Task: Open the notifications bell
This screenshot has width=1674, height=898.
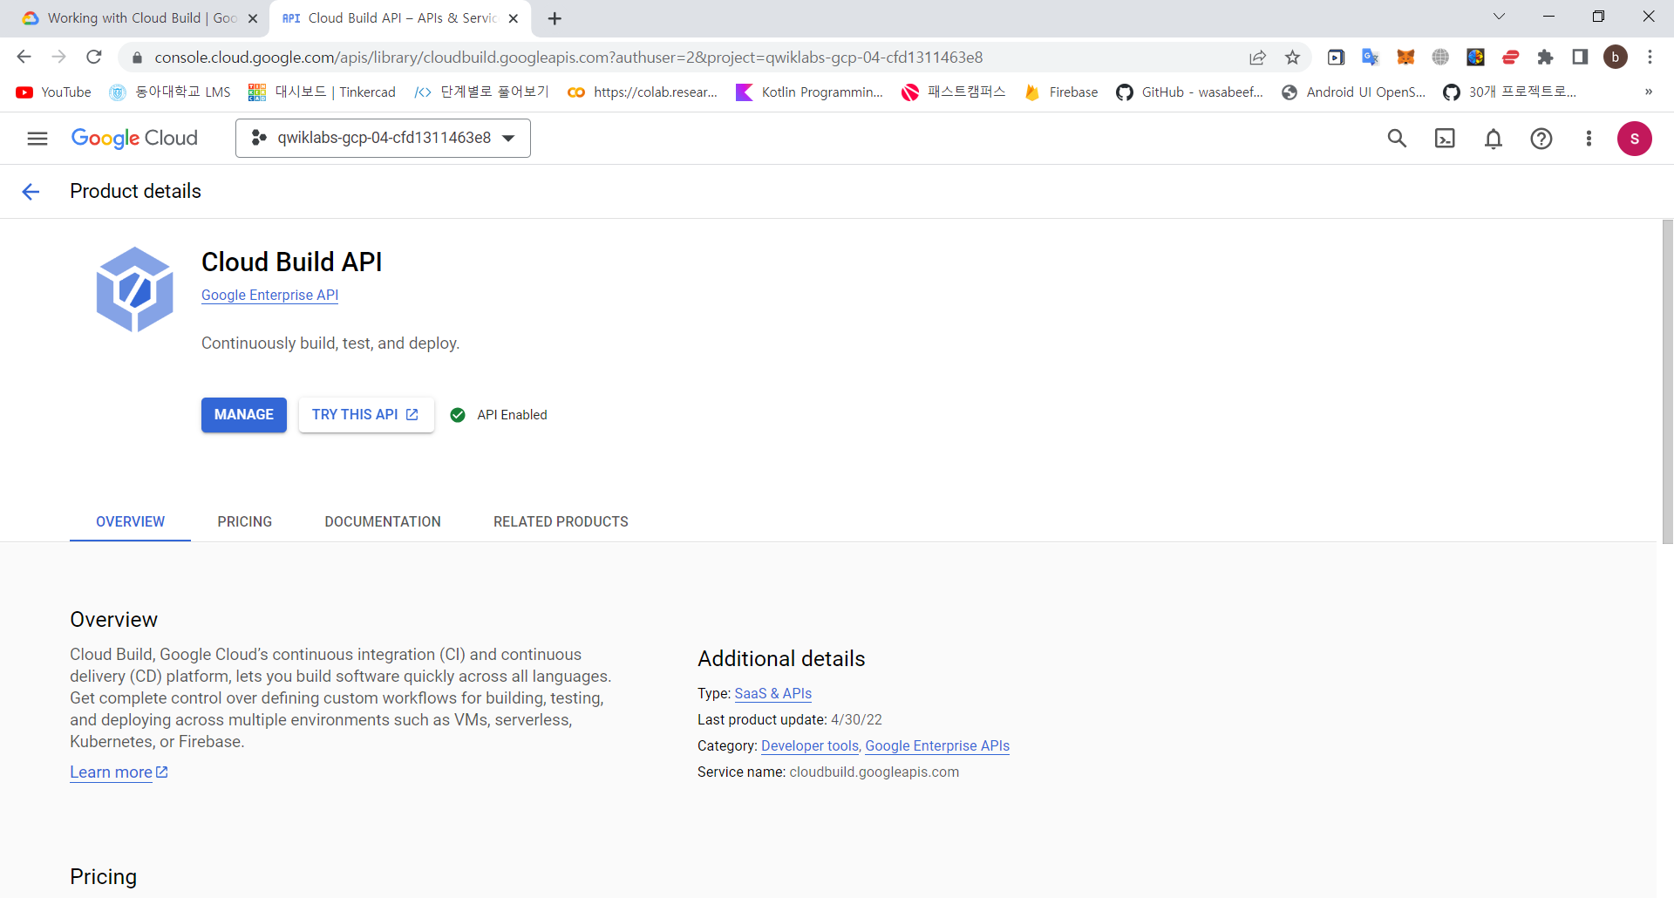Action: tap(1494, 139)
